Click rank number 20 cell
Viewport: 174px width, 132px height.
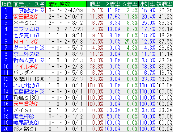pos(7,129)
